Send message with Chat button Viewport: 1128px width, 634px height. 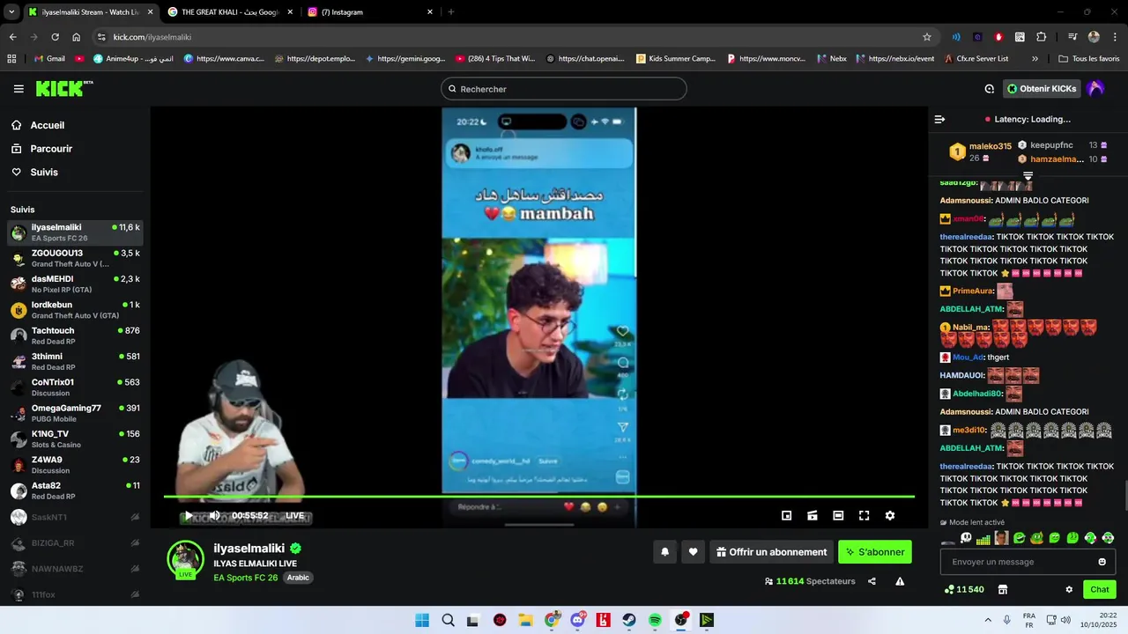click(x=1100, y=590)
